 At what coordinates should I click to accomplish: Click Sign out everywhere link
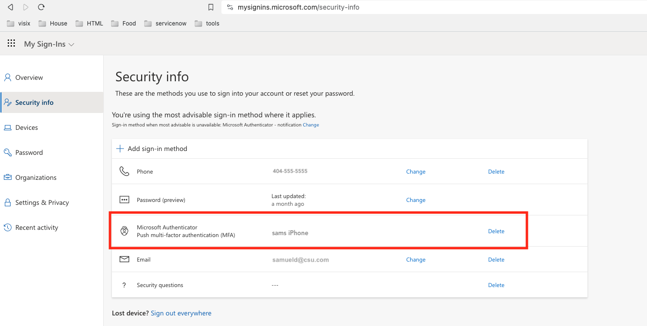pos(181,313)
